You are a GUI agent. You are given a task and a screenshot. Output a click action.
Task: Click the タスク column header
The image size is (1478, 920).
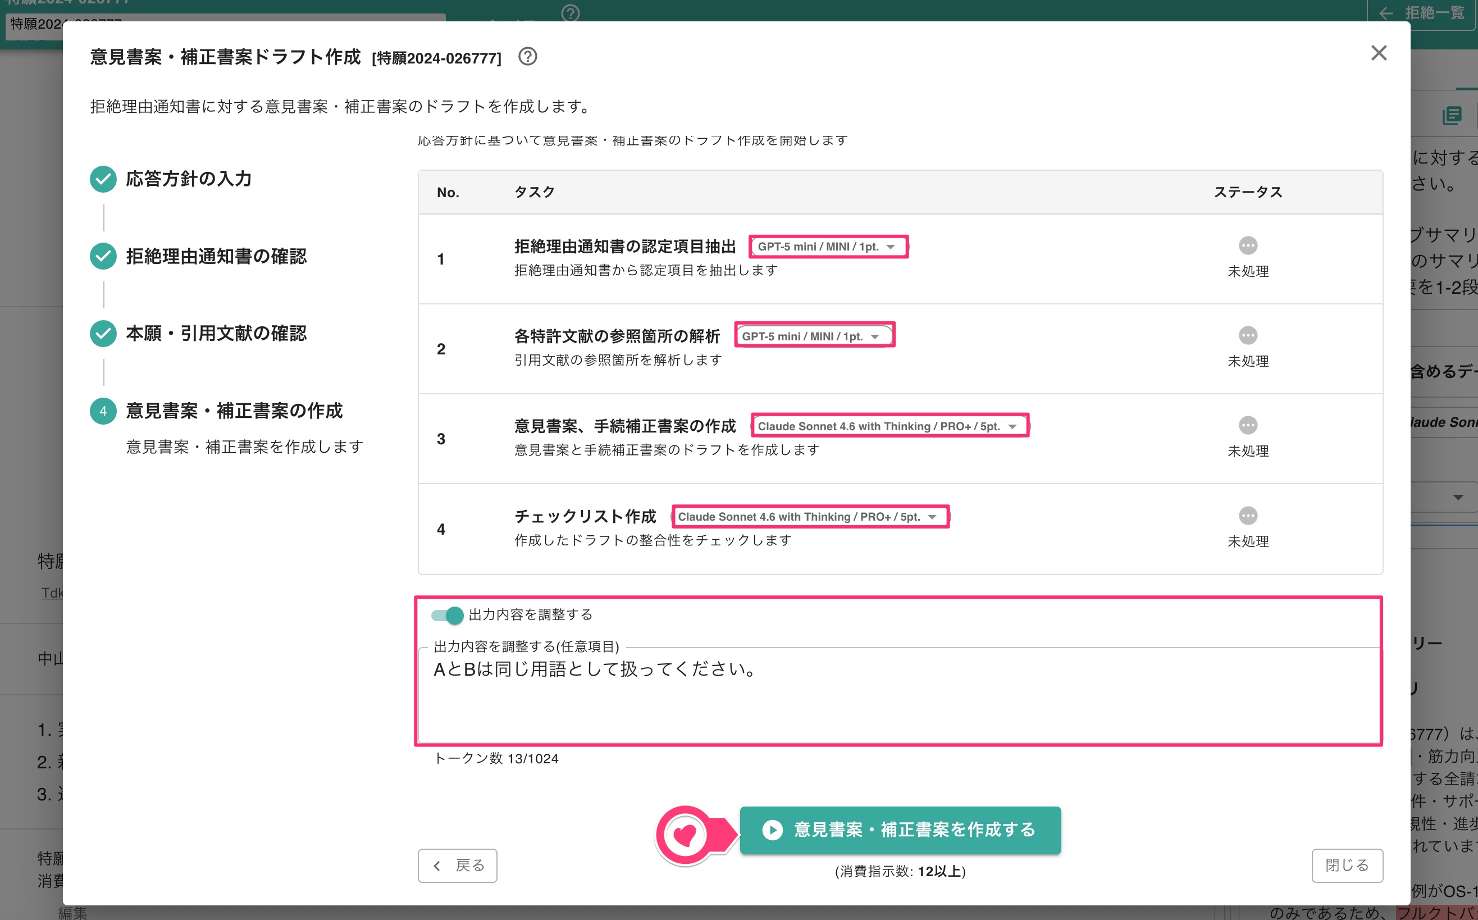point(535,192)
